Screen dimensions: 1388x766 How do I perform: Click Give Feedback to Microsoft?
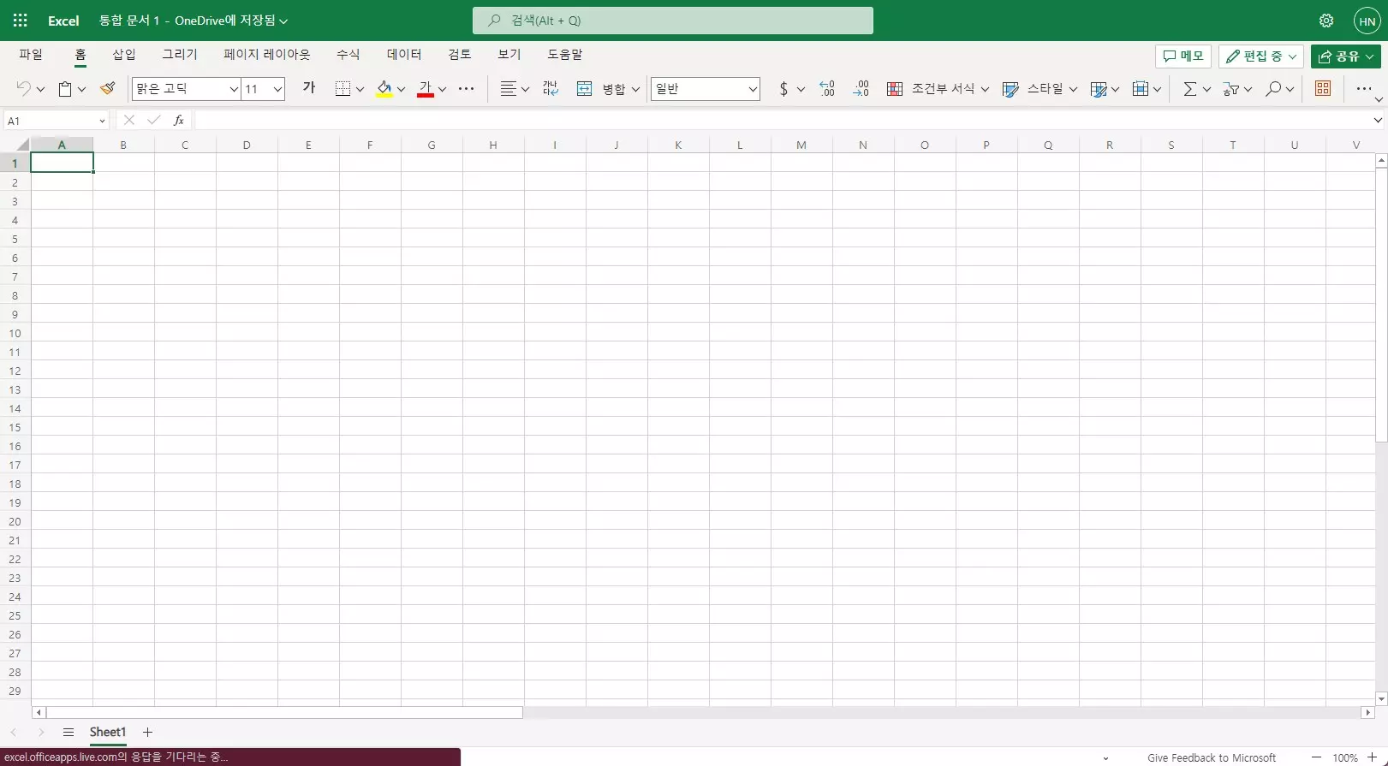click(x=1212, y=757)
